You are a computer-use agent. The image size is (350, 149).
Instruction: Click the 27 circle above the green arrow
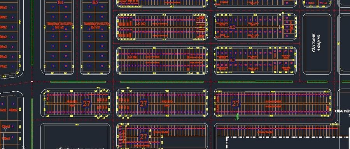236,103
